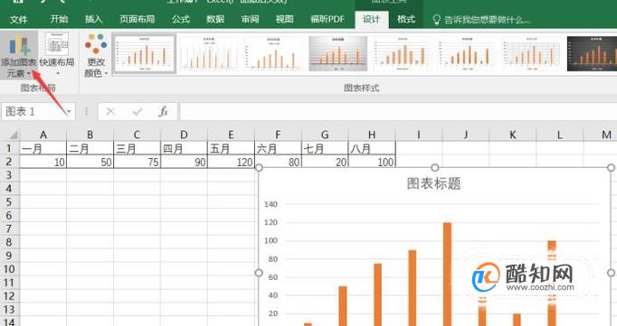Image resolution: width=617 pixels, height=326 pixels.
Task: Select the chart title 图表标题
Action: (433, 183)
